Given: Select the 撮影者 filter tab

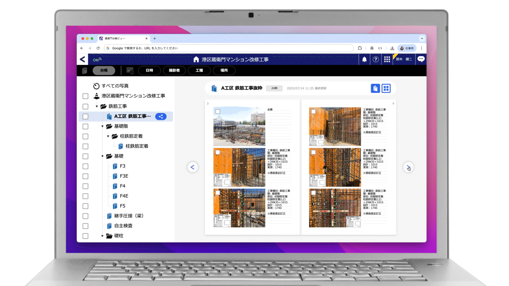Looking at the screenshot, I should [174, 70].
